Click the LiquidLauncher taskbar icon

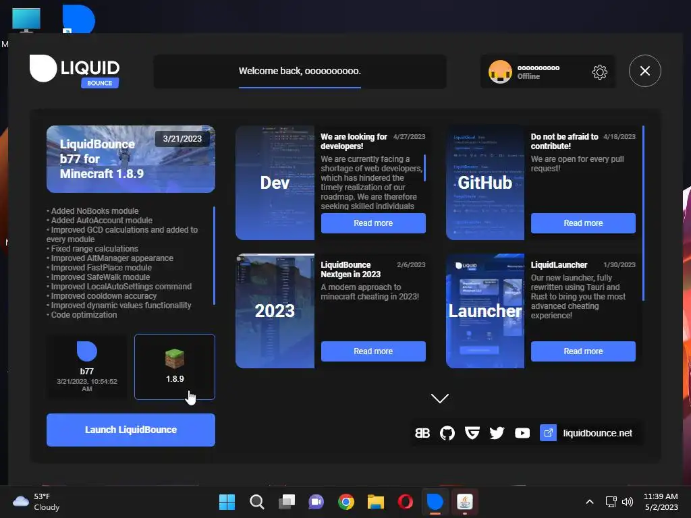click(435, 502)
